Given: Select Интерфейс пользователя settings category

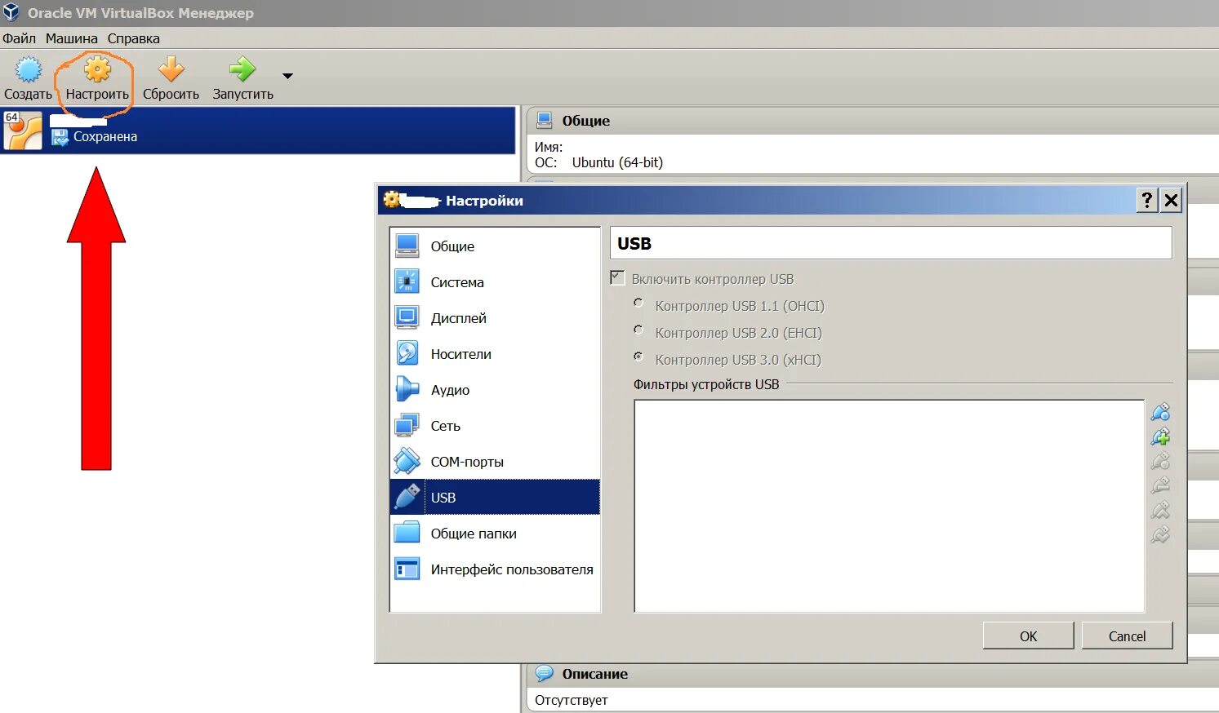Looking at the screenshot, I should click(x=495, y=569).
